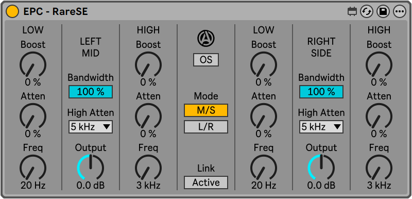Select M/S mode
Viewport: 412px width, 199px height.
(x=205, y=110)
